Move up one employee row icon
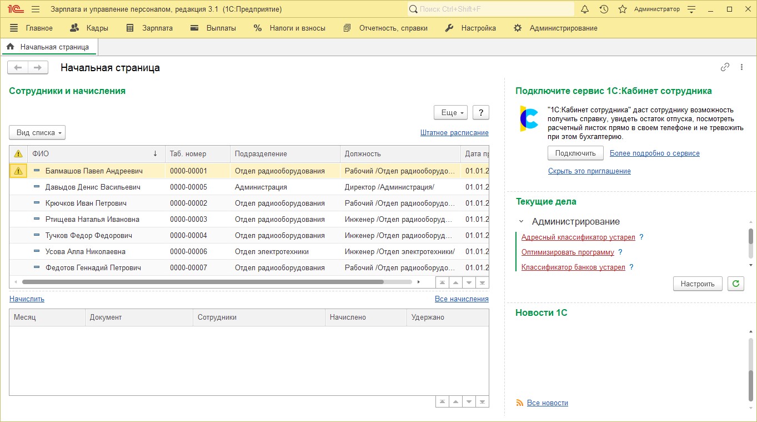Screen dimensions: 757x422 tap(455, 282)
